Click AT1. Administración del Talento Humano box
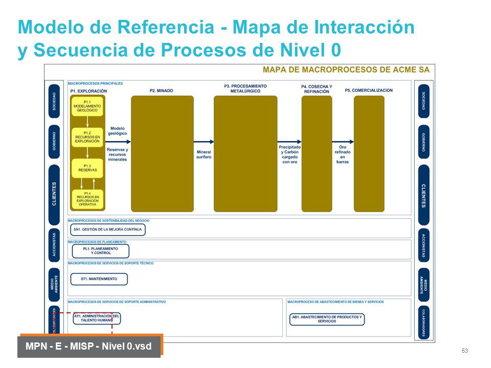The width and height of the screenshot is (491, 368). coord(97,318)
